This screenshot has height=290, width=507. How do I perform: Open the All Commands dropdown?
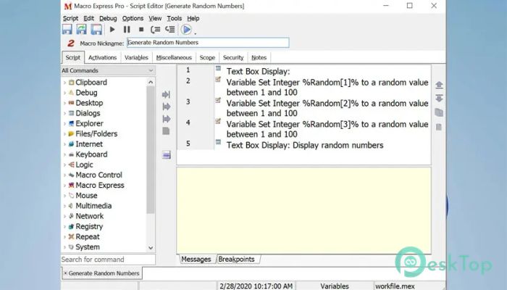point(108,70)
